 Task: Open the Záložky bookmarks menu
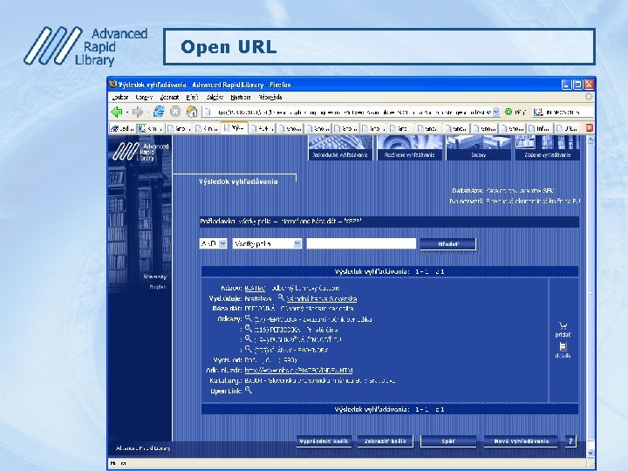pos(215,98)
